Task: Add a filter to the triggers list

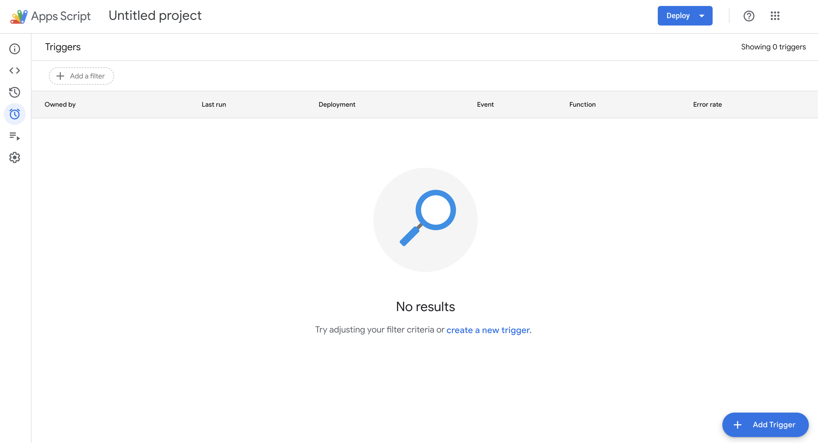Action: point(81,76)
